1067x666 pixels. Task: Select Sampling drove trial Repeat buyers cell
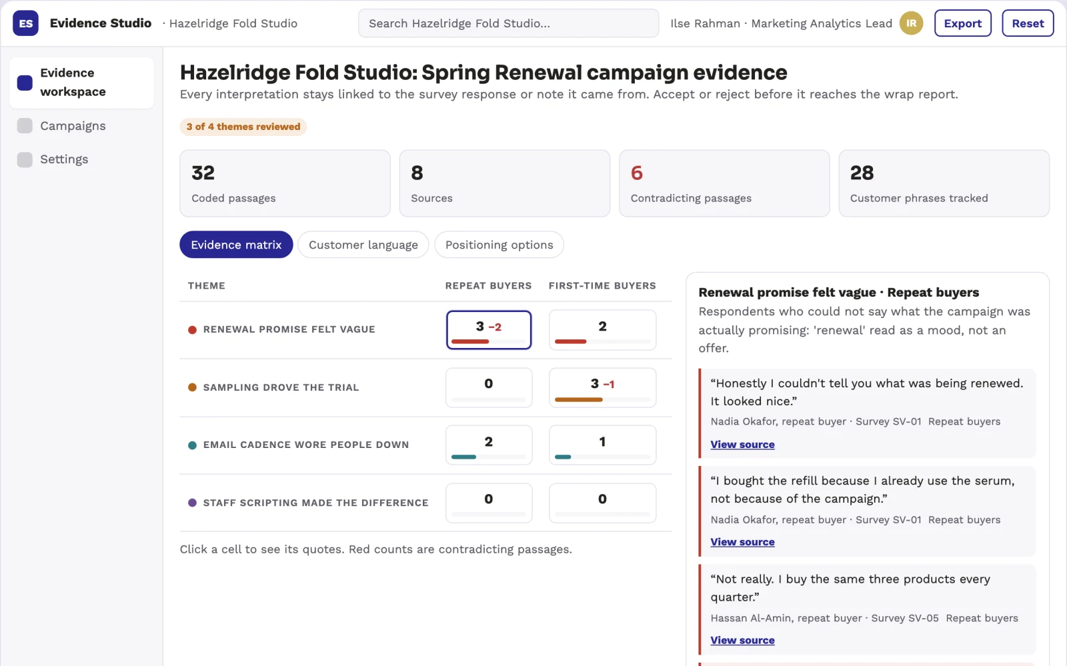tap(489, 387)
